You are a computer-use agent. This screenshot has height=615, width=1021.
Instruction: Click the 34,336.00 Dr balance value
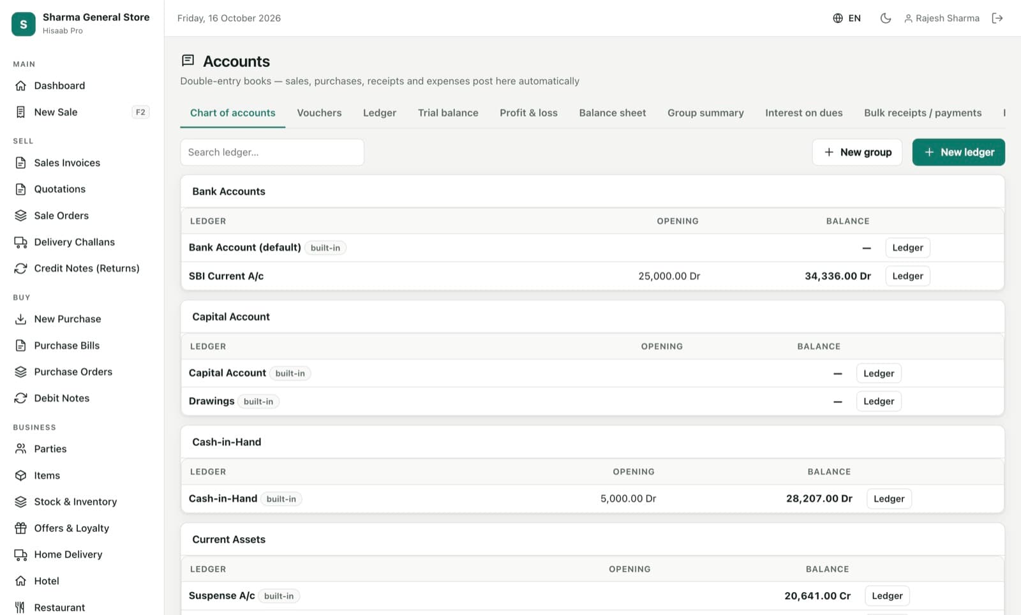[837, 276]
